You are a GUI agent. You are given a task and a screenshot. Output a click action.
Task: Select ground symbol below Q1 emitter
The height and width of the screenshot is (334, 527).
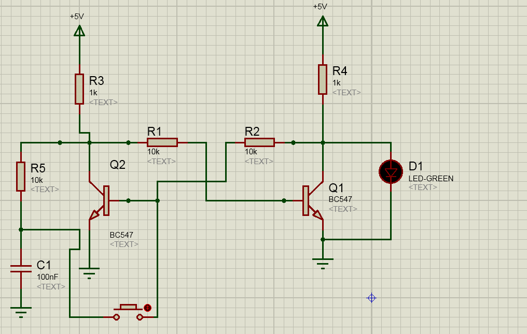pyautogui.click(x=323, y=264)
